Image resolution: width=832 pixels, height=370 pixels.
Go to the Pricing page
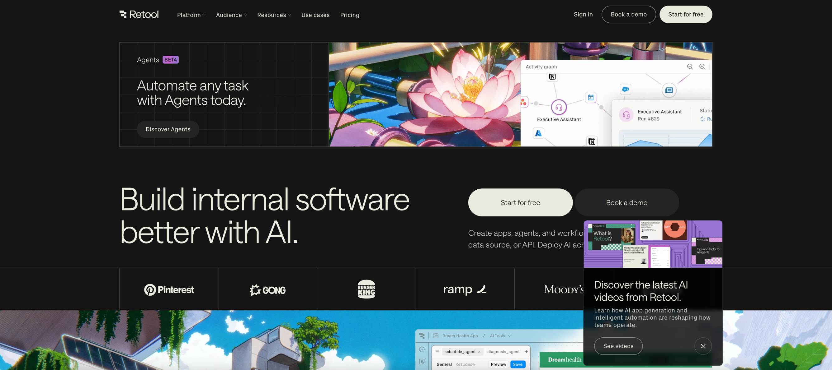point(349,15)
